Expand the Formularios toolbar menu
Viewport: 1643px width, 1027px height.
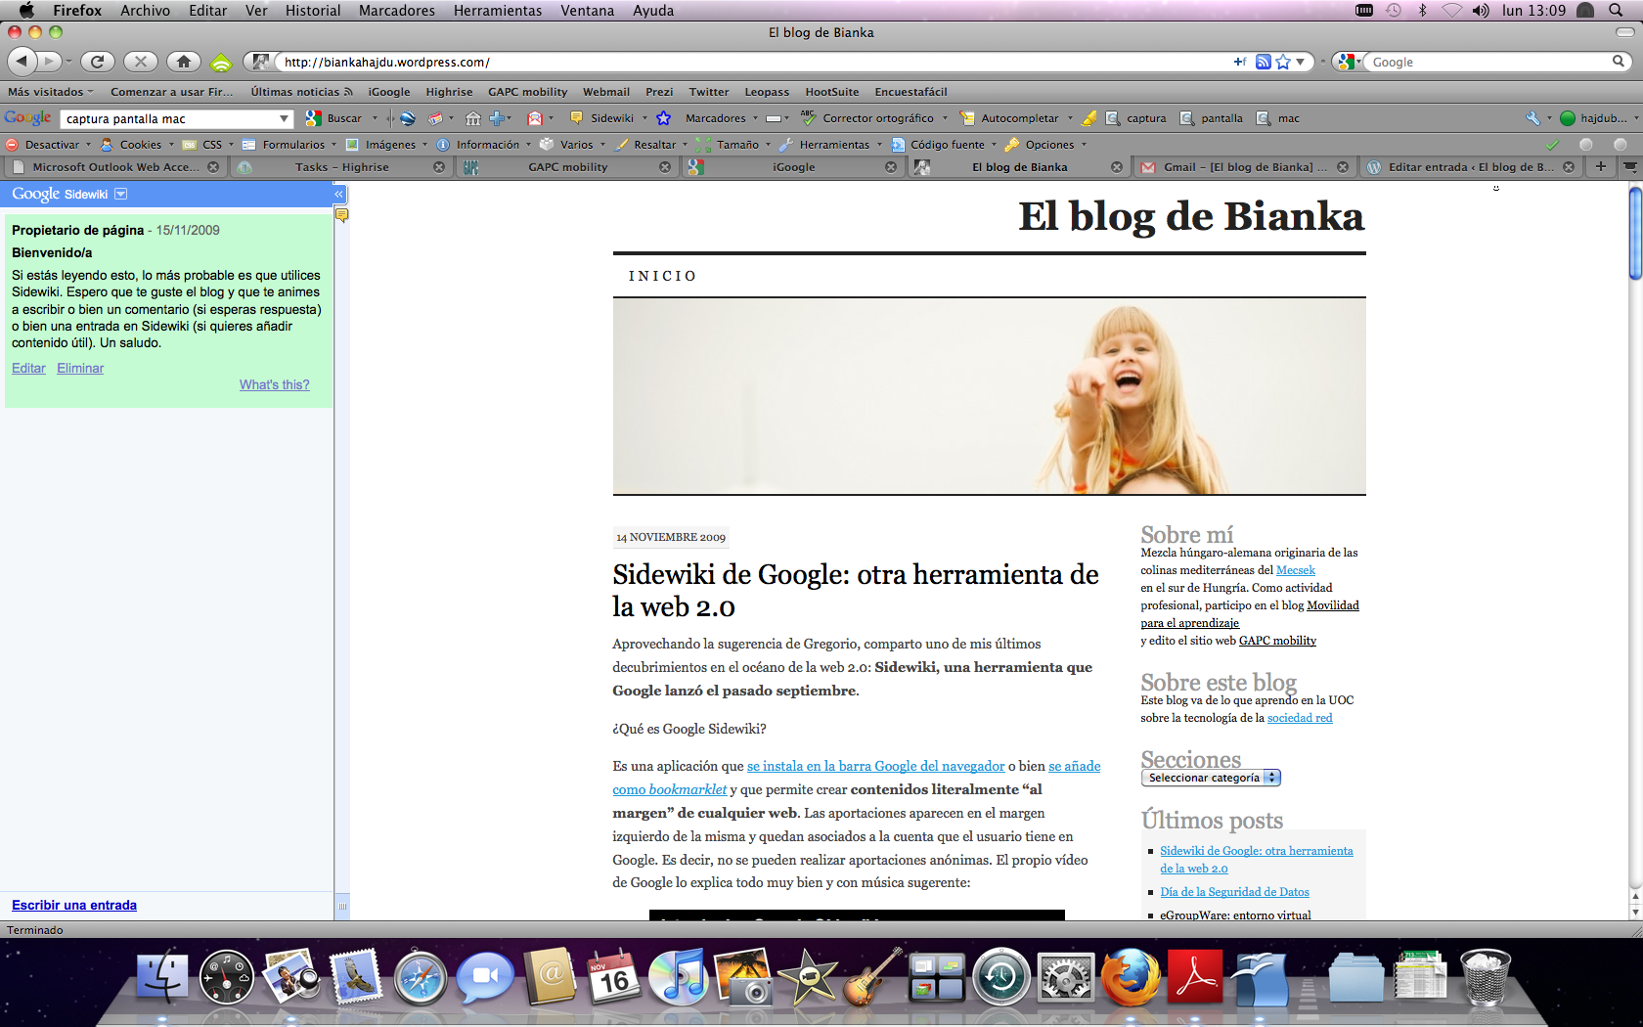pyautogui.click(x=289, y=145)
